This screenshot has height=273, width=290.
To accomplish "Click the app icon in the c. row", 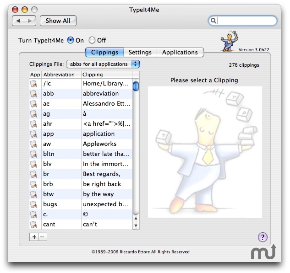I will [x=33, y=214].
